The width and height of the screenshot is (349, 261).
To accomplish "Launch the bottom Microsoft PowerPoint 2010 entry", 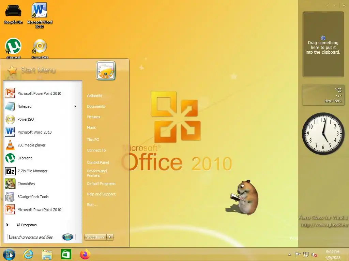I will [x=42, y=209].
